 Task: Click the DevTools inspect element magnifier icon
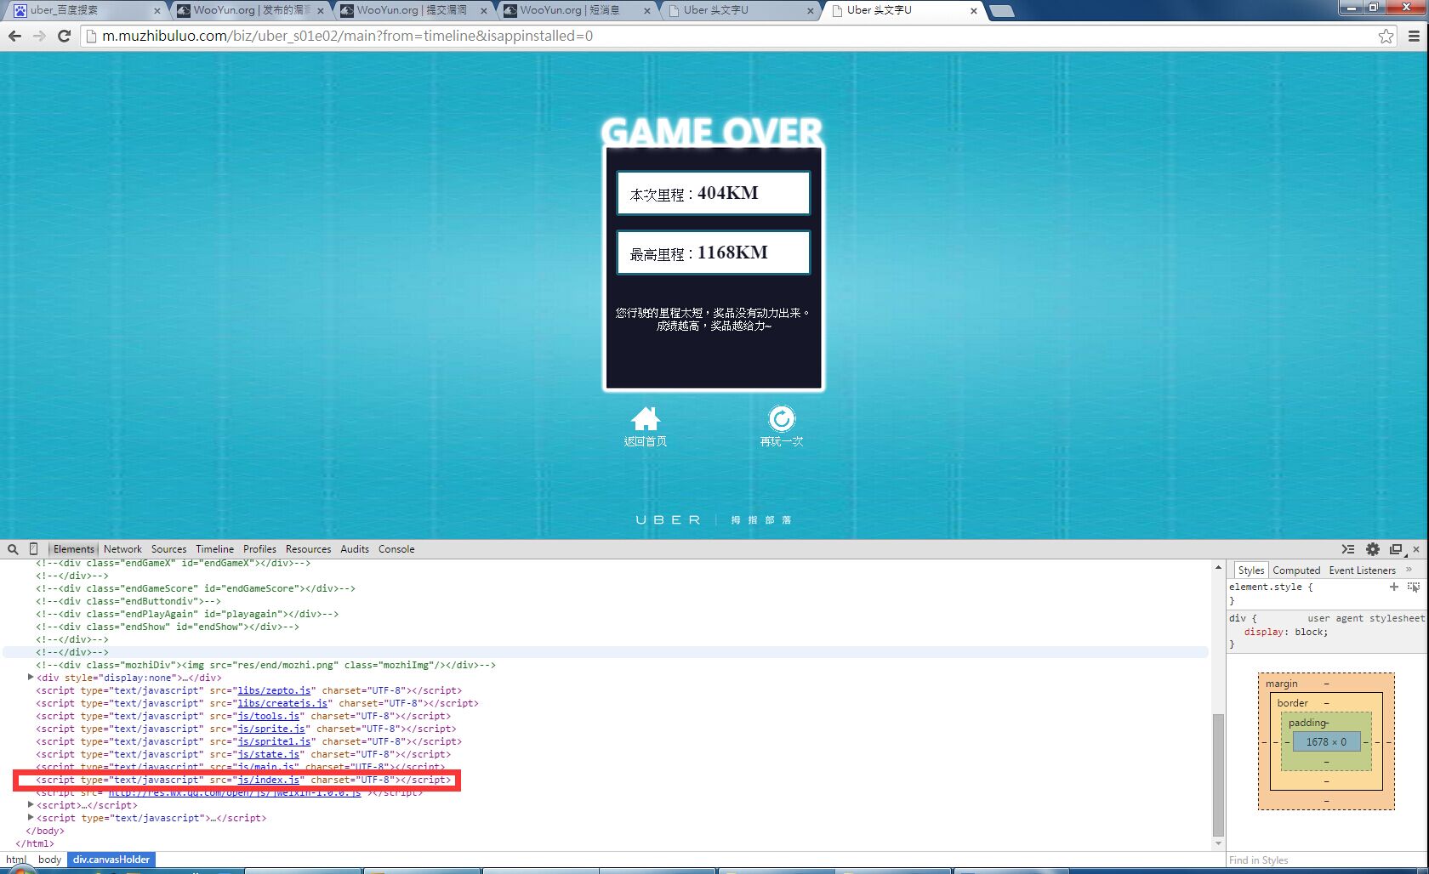(x=13, y=549)
